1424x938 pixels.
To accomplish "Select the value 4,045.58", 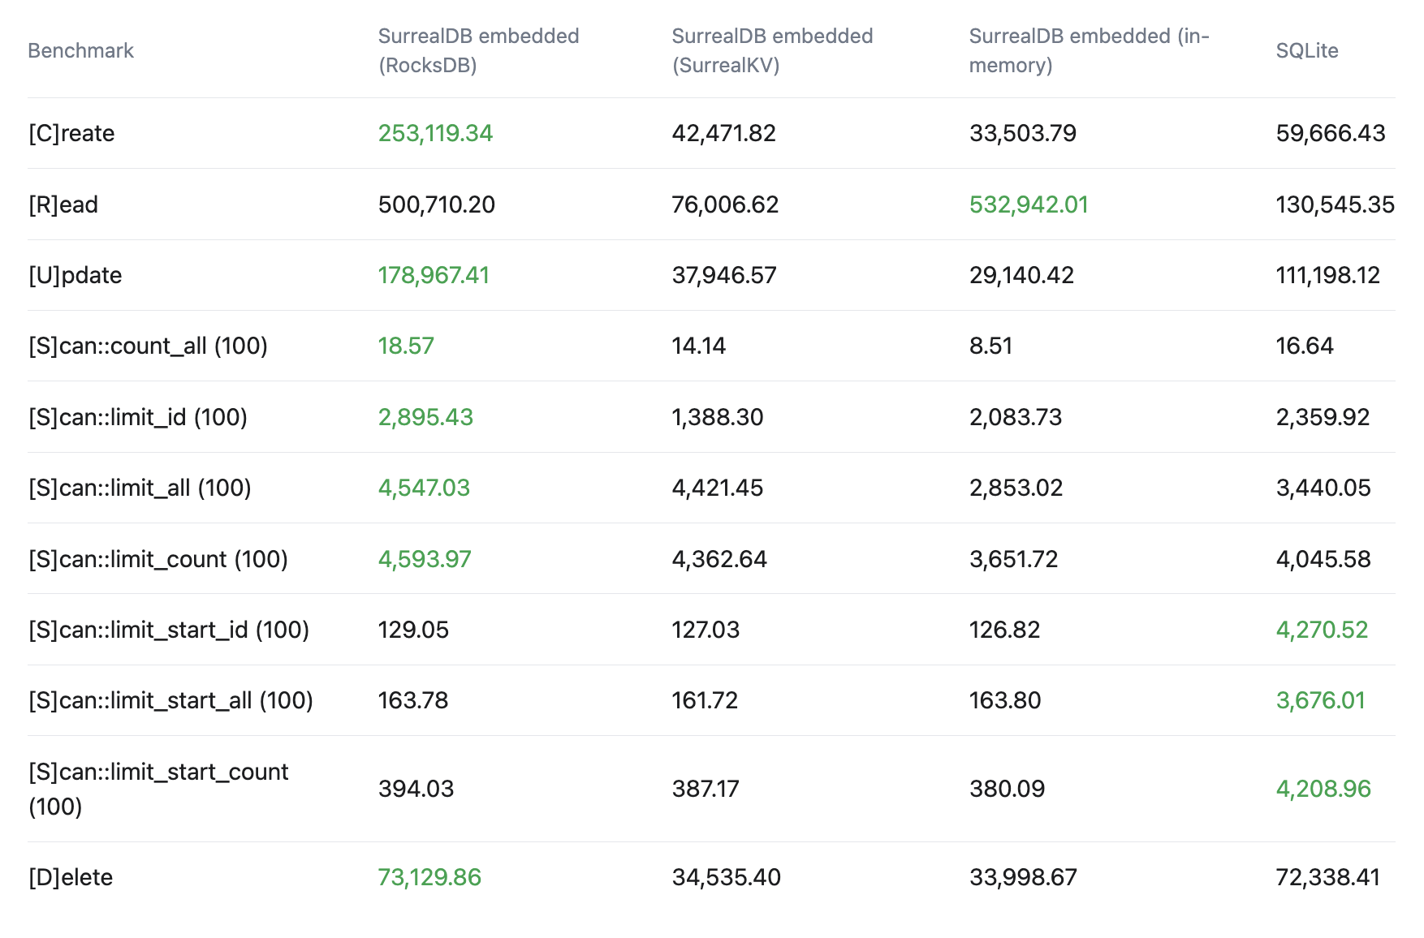I will (x=1323, y=559).
